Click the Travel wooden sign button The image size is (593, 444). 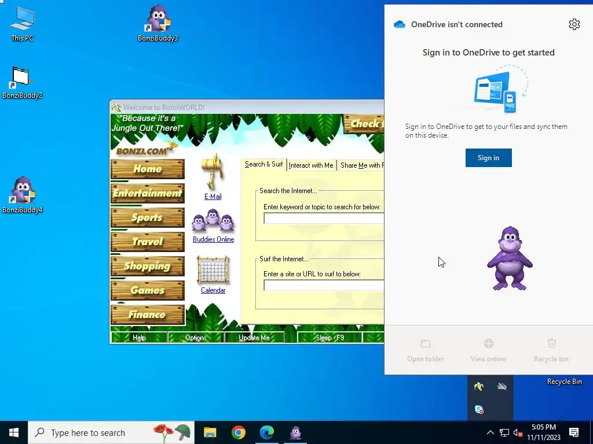(148, 242)
